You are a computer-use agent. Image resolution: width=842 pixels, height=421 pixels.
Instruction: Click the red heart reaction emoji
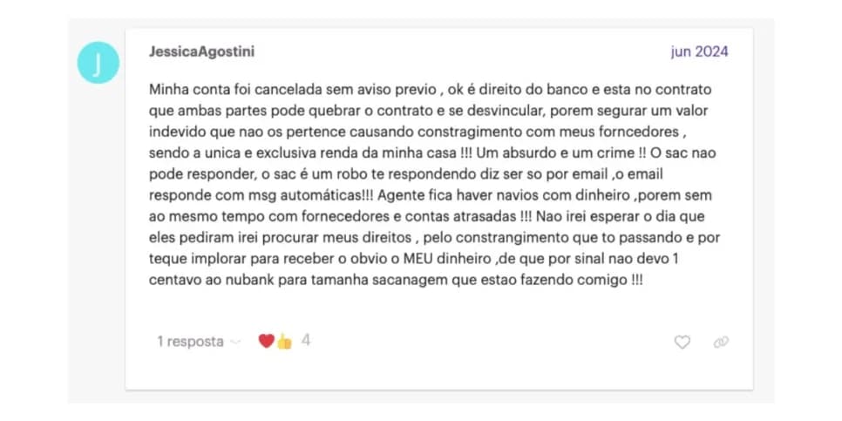coord(267,341)
